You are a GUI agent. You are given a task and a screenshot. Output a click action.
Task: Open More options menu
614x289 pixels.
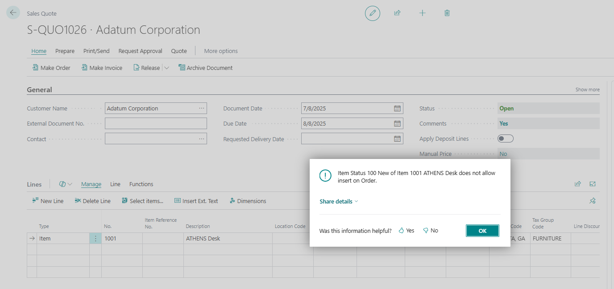221,51
